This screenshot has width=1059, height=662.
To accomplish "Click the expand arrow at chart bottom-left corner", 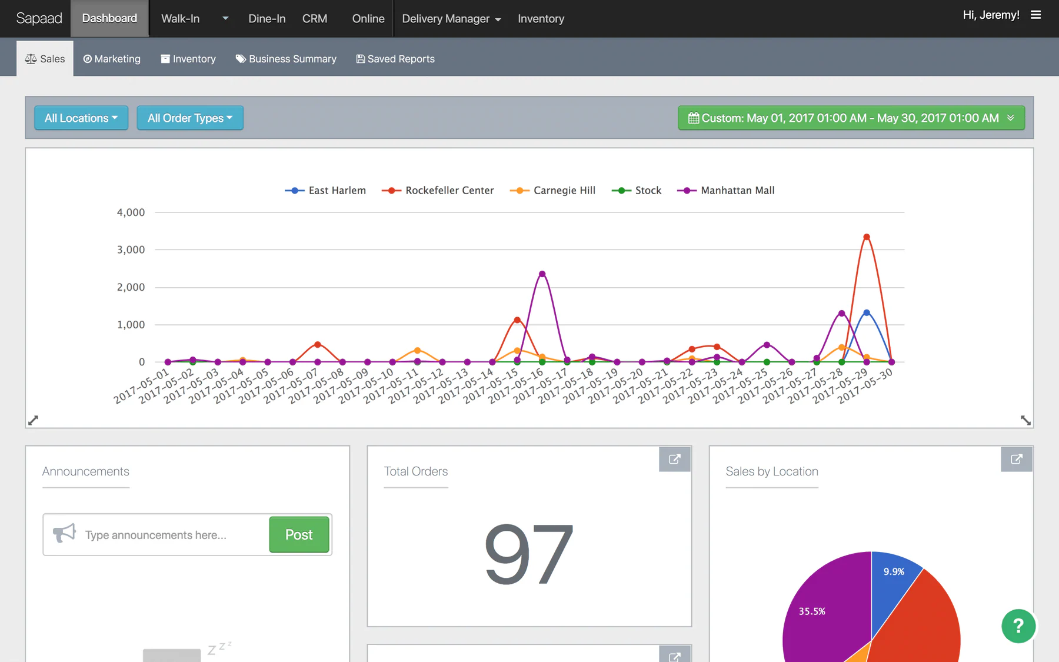I will (34, 420).
